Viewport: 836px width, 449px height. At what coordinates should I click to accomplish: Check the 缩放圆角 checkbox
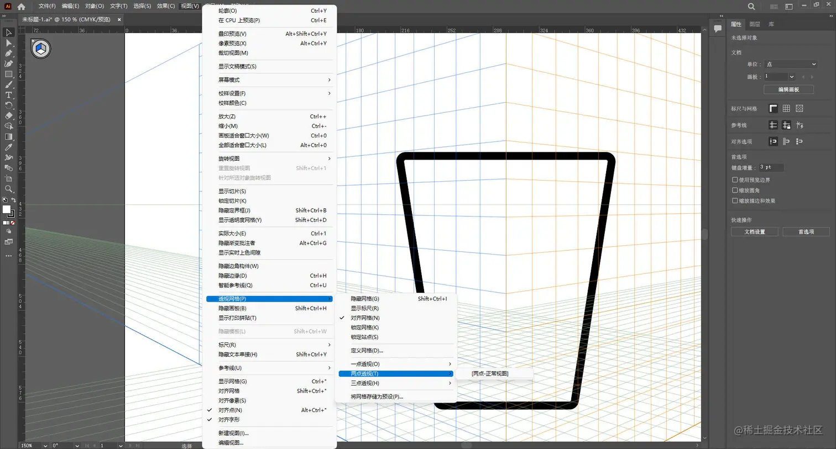click(735, 191)
